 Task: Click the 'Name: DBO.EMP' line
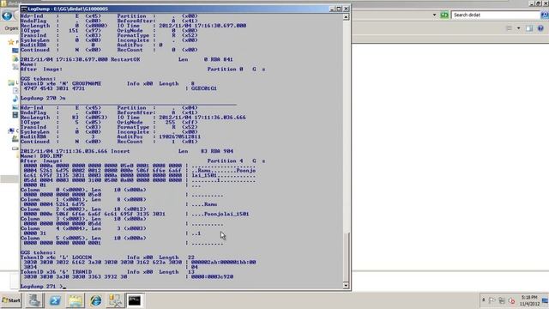pyautogui.click(x=42, y=156)
